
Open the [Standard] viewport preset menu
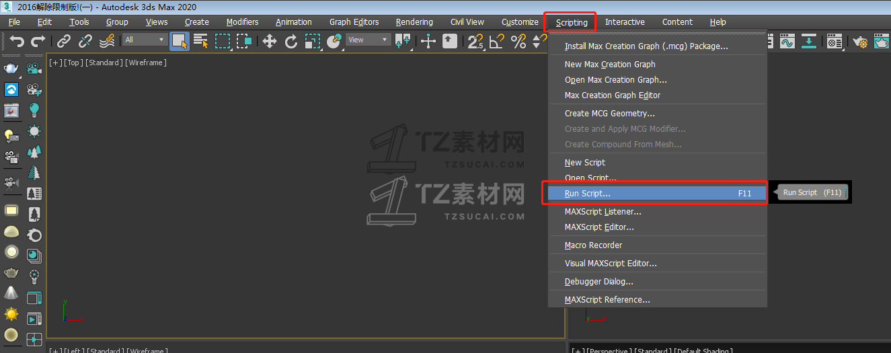click(104, 63)
